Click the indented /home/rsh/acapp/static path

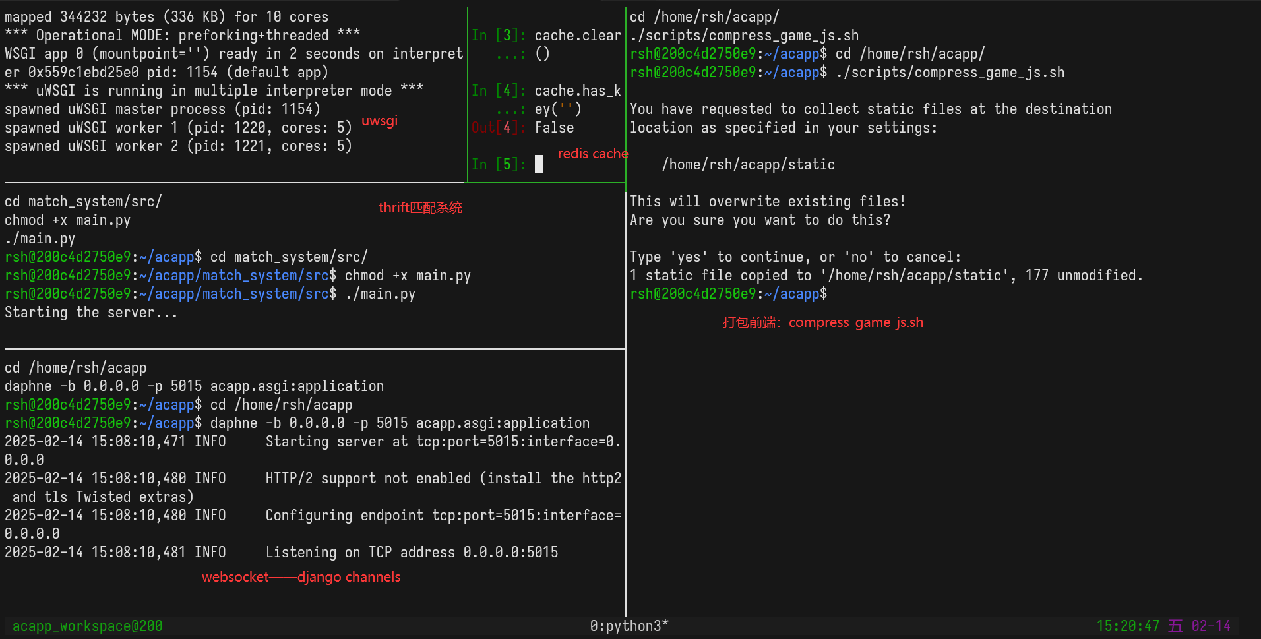[x=748, y=165]
